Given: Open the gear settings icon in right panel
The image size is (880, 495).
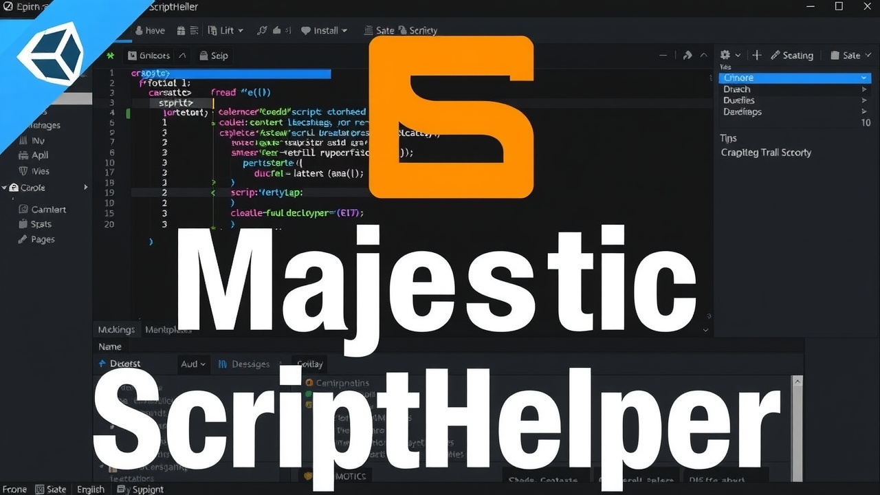Looking at the screenshot, I should [725, 55].
